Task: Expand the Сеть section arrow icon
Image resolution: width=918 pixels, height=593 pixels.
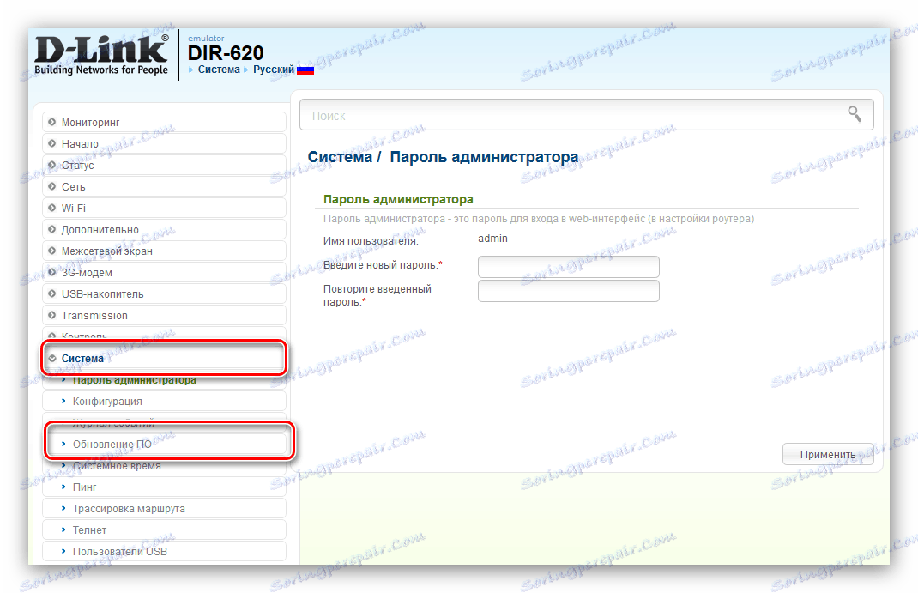Action: point(52,186)
